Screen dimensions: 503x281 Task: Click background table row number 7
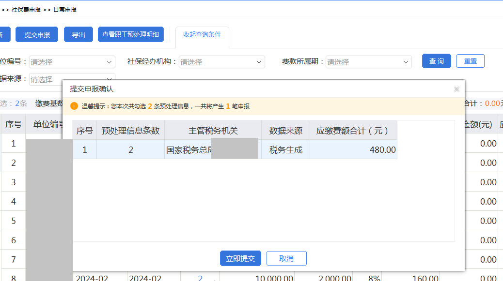pyautogui.click(x=14, y=260)
